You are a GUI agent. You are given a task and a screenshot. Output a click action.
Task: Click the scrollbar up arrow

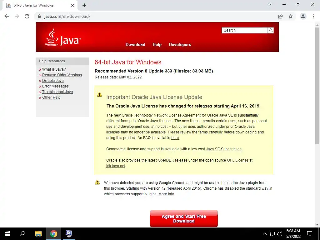pyautogui.click(x=317, y=25)
